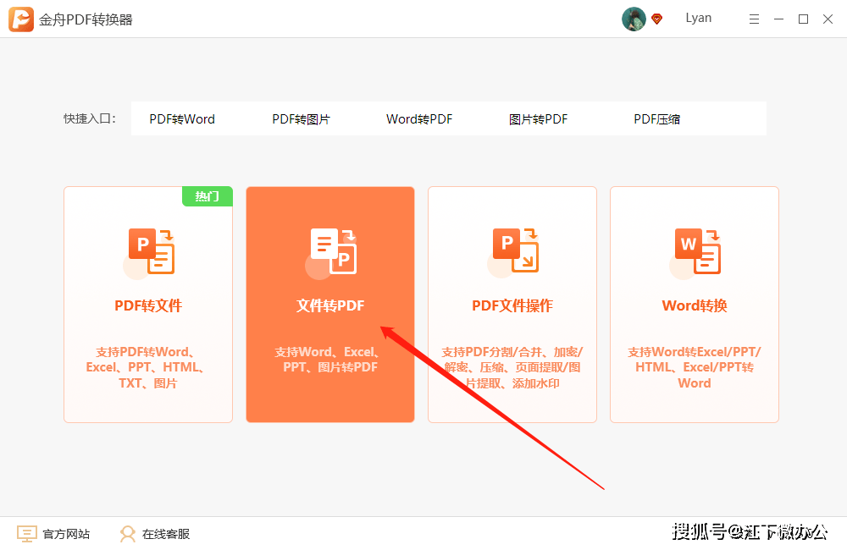Open the 文件转PDF feature card
This screenshot has height=550, width=847.
[330, 305]
